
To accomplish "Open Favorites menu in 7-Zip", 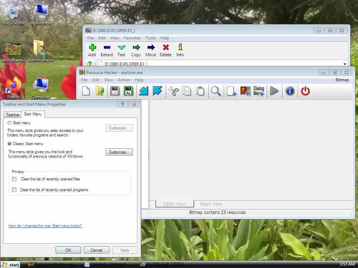I will [x=132, y=38].
